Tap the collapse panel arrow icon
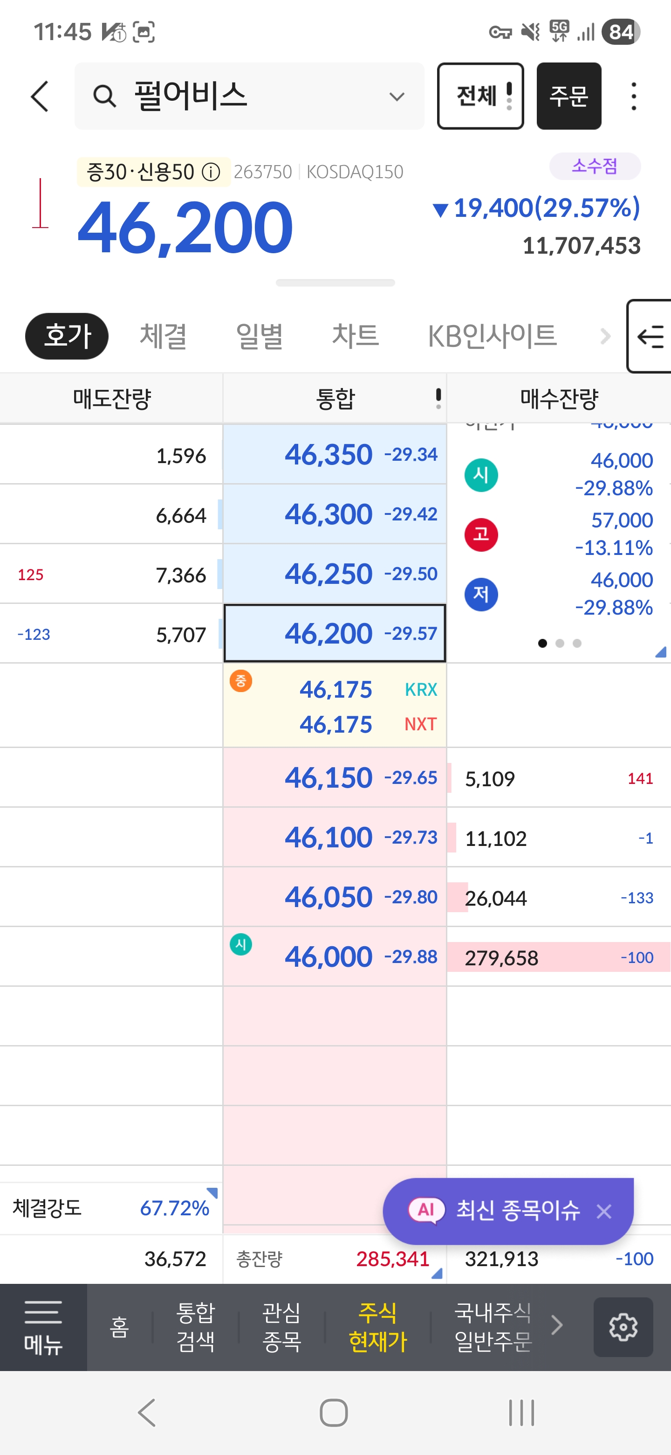The image size is (671, 1455). pyautogui.click(x=650, y=337)
